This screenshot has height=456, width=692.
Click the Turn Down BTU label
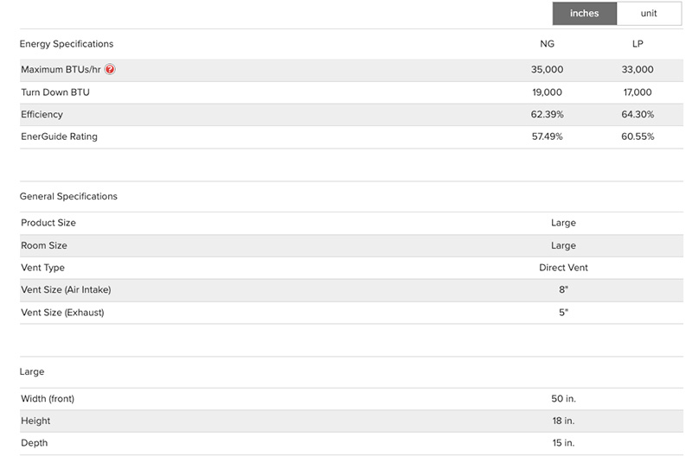pos(58,92)
